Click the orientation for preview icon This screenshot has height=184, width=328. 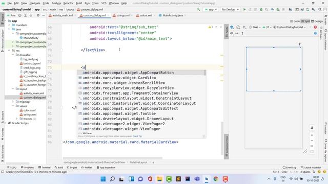pyautogui.click(x=238, y=27)
